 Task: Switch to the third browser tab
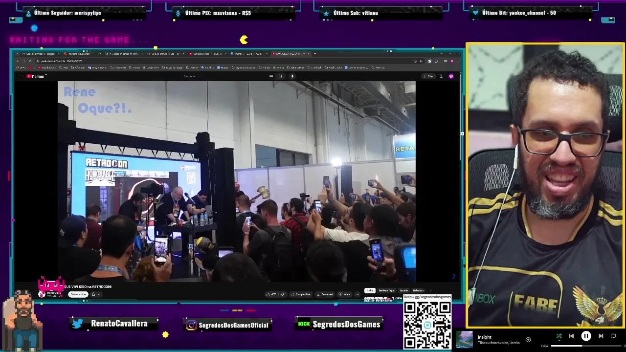click(x=124, y=54)
